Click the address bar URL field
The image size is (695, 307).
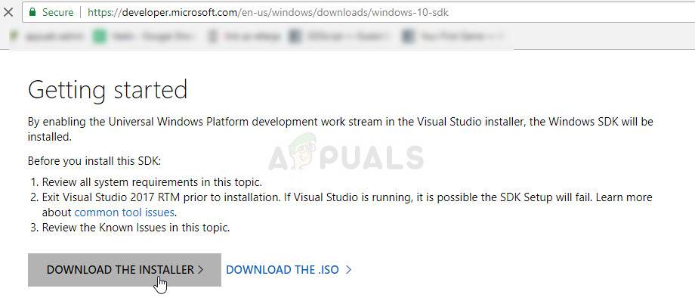pos(358,12)
